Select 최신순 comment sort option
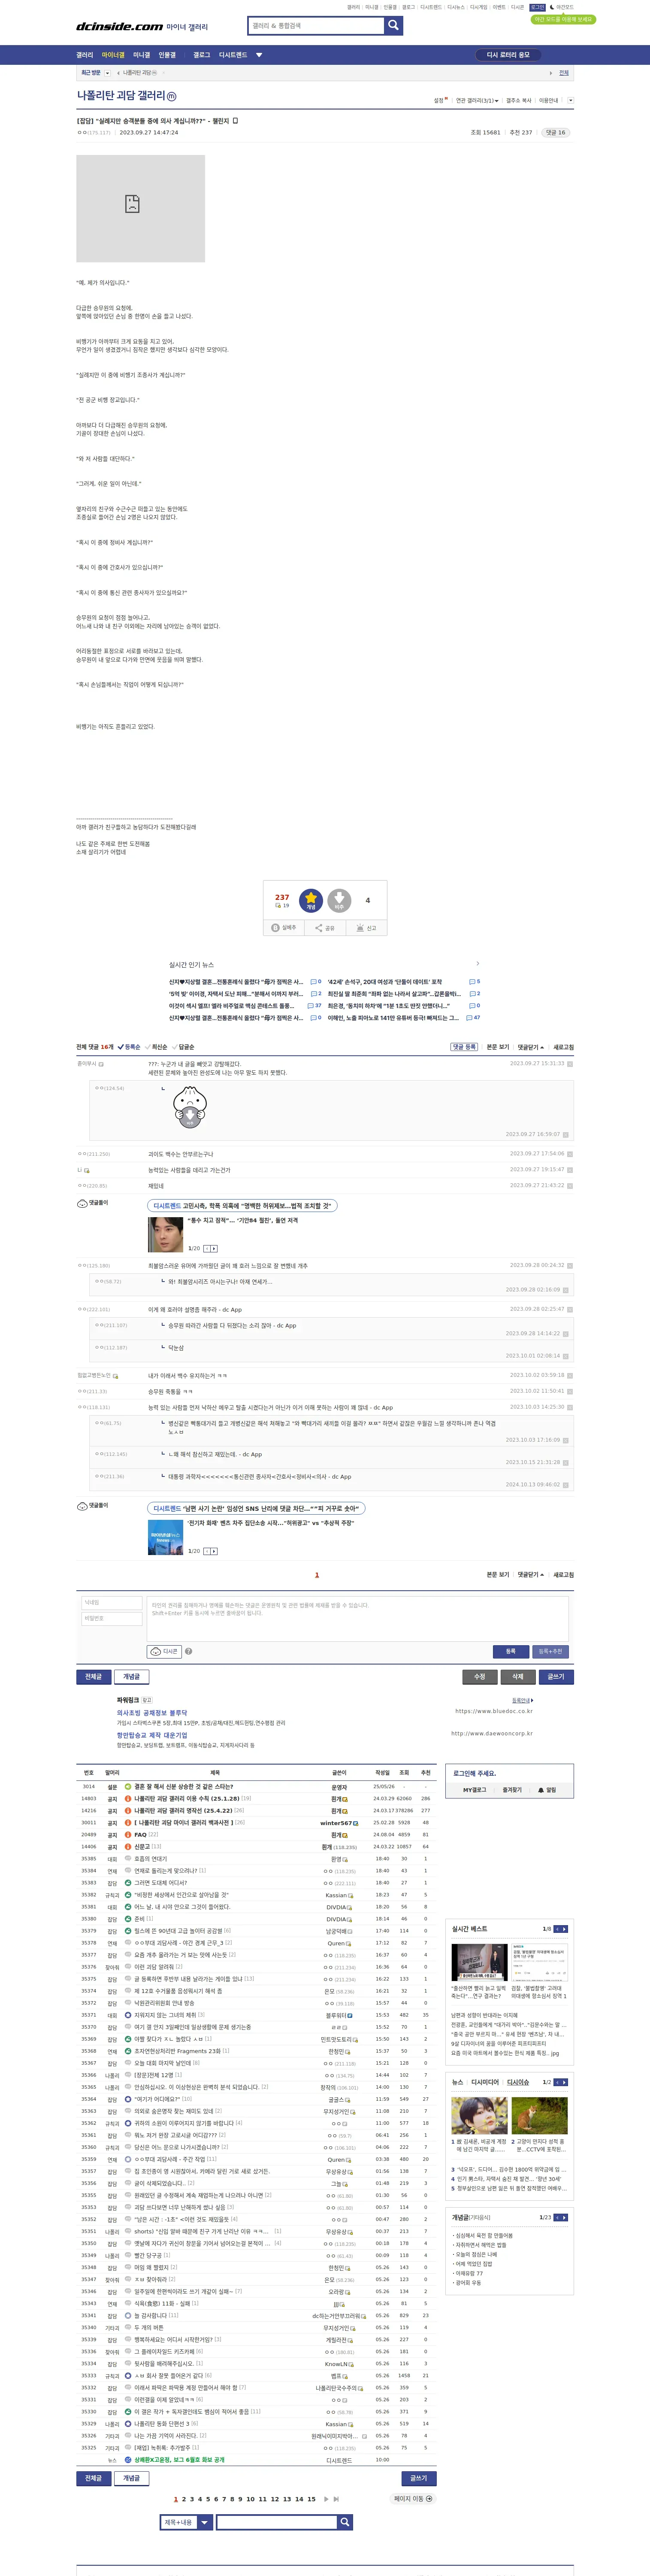 (x=156, y=1047)
